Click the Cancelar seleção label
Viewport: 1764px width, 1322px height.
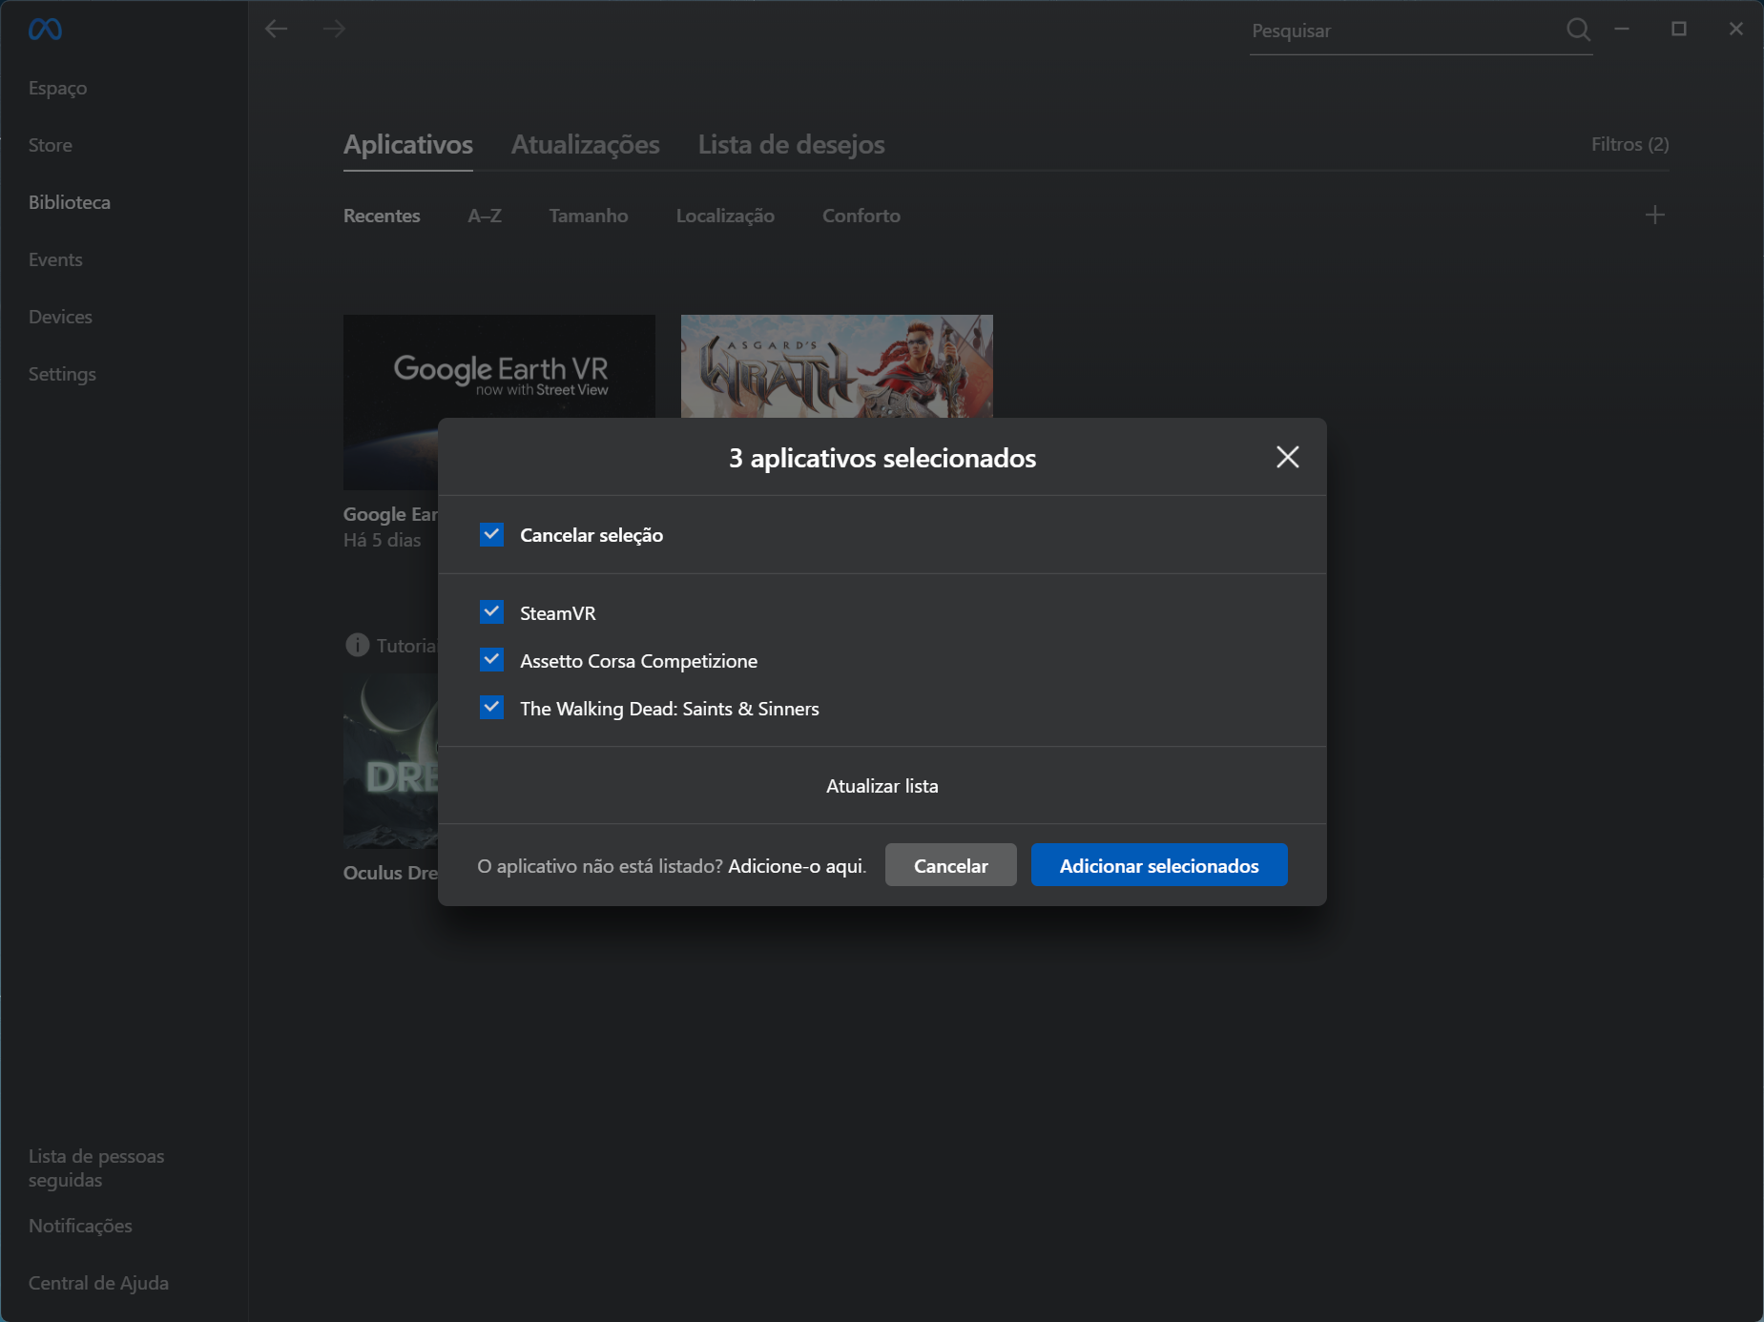(x=591, y=535)
